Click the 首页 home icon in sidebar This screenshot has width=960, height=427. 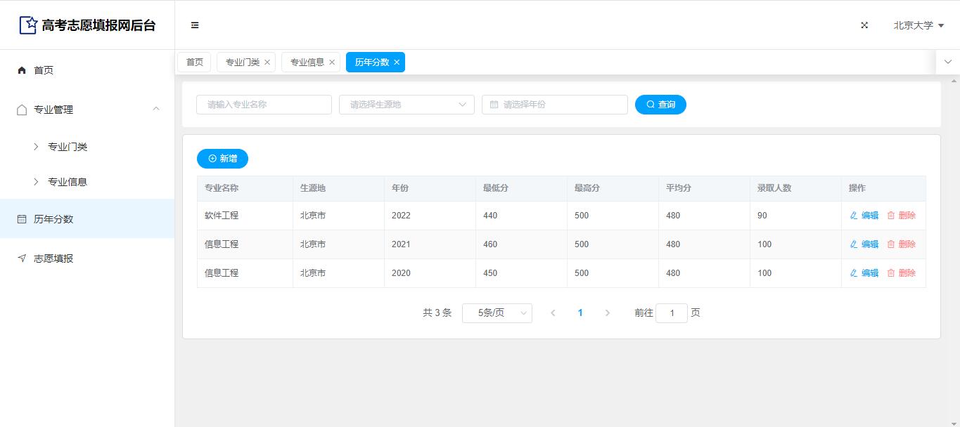coord(22,70)
